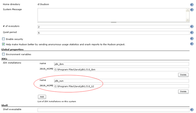Image resolution: width=196 pixels, height=113 pixels.
Task: Click System Message scroll down arrow
Action: click(187, 20)
